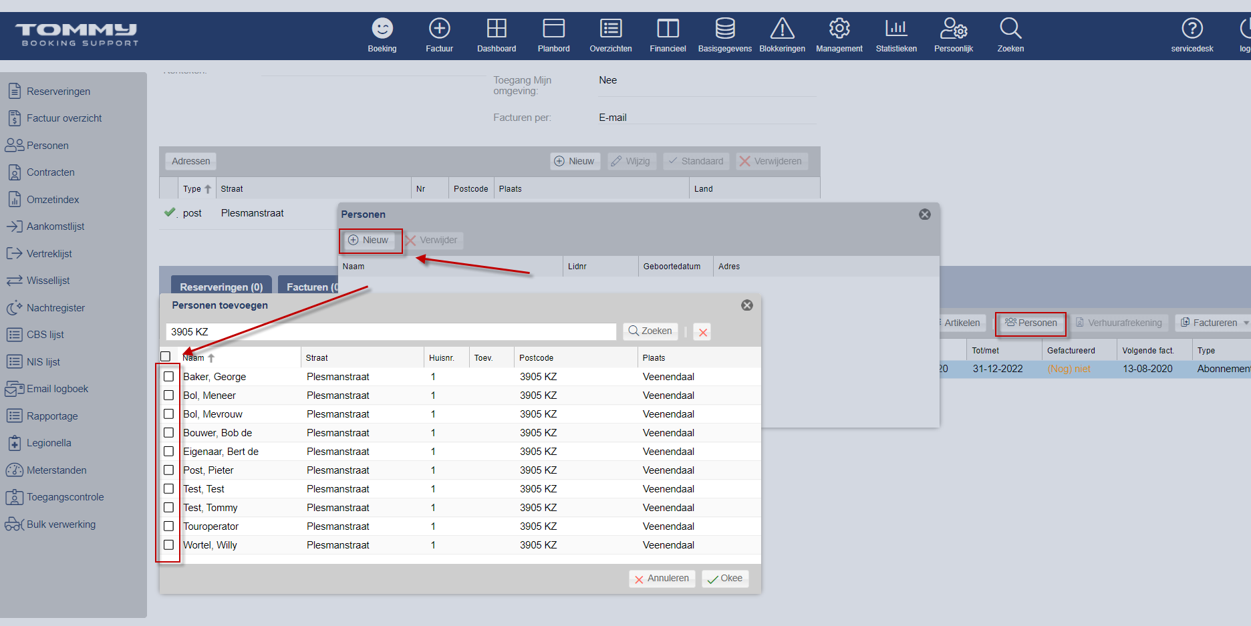Close the Personen dialog
This screenshot has width=1251, height=626.
[x=925, y=214]
